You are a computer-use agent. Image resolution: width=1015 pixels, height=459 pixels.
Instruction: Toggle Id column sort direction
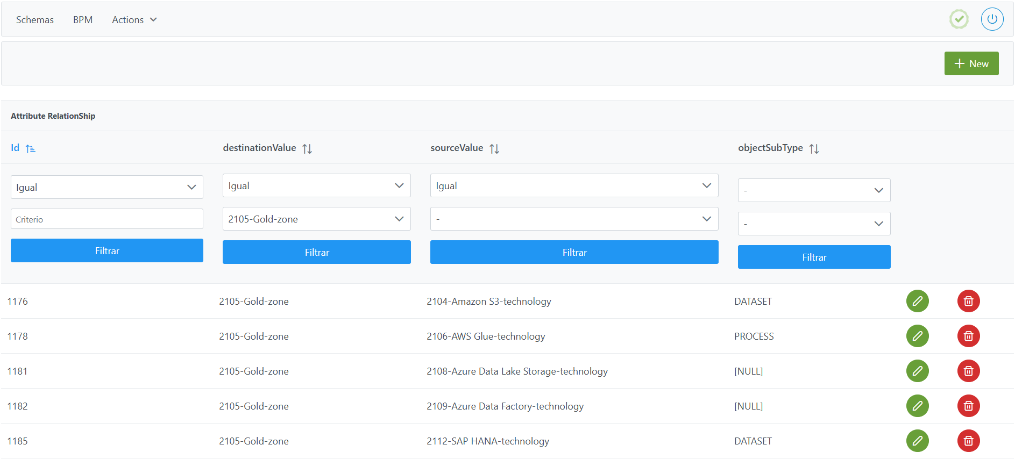tap(31, 148)
